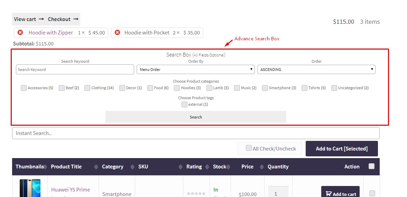Check the Tshirts (5) category
This screenshot has height=197, width=407.
[x=304, y=88]
